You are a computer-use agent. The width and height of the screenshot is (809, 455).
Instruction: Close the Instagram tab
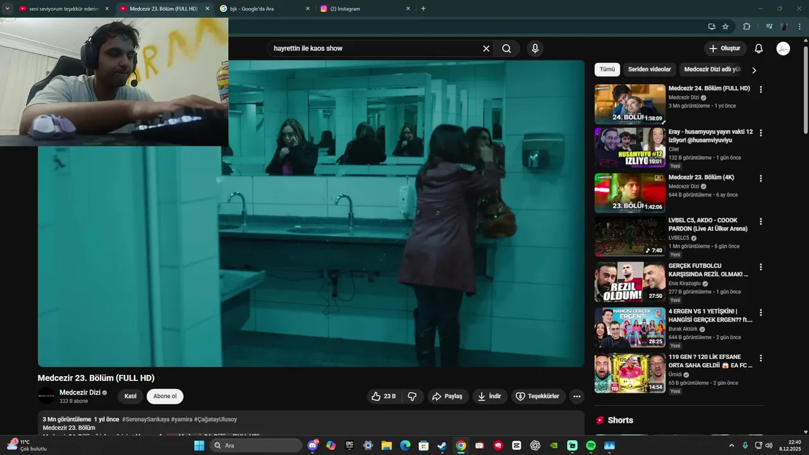click(x=408, y=9)
